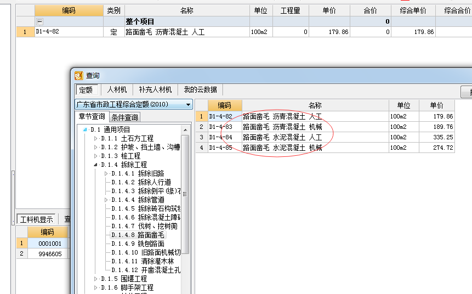Click the 单价 header in query results
Viewport: 472px width, 294px height.
[x=436, y=105]
